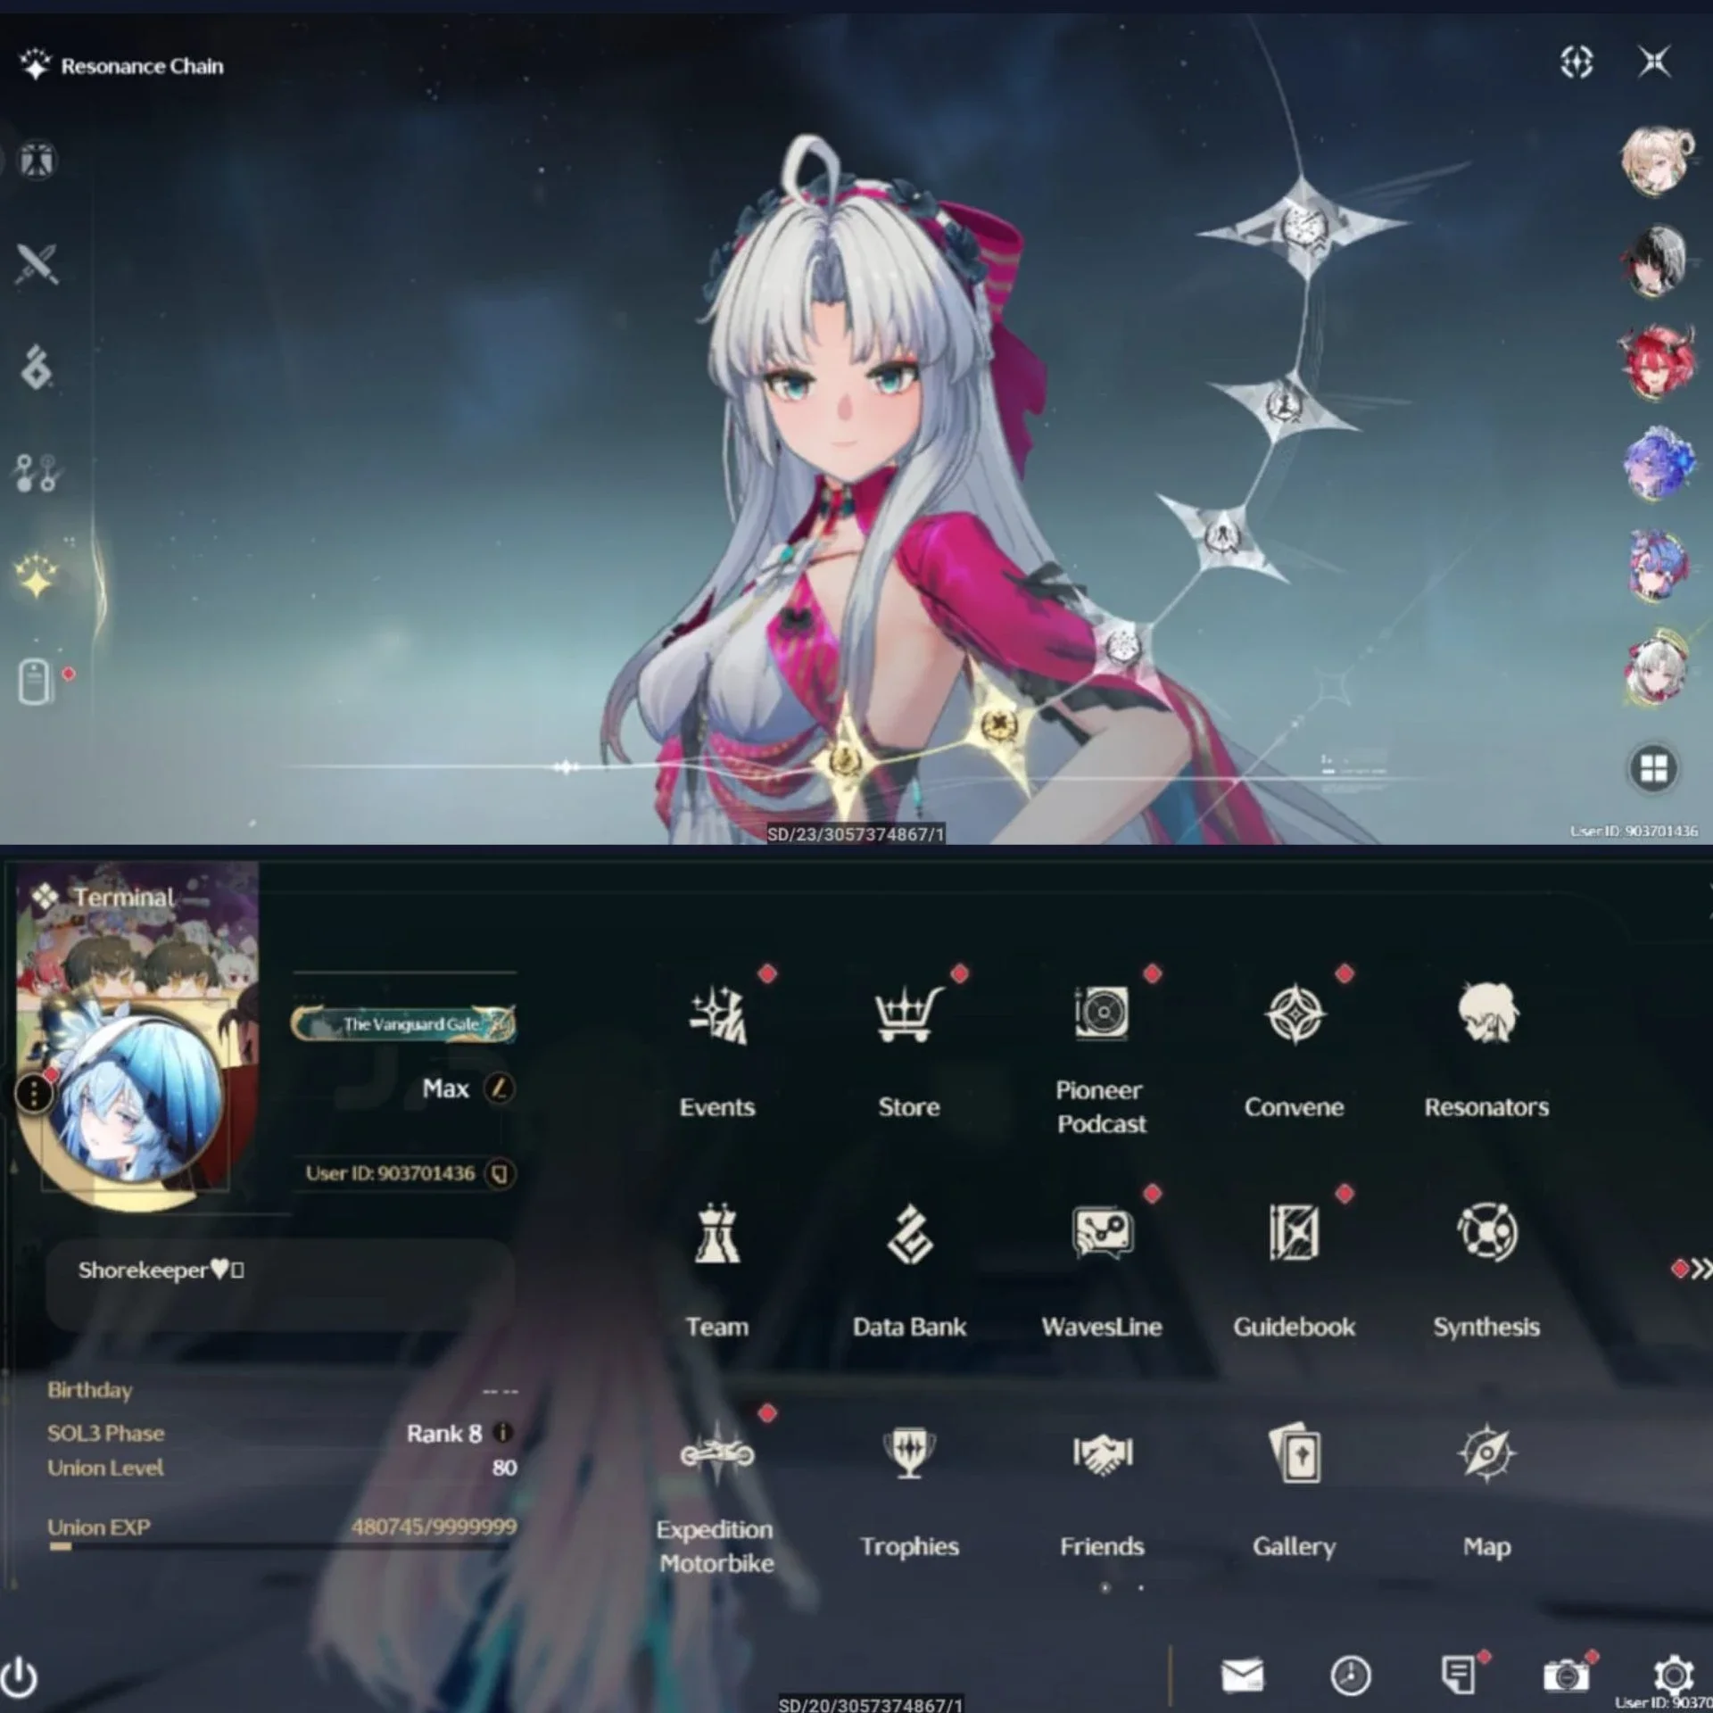Switch to the red-haired horned resonator portrait
The image size is (1713, 1713).
coord(1657,362)
